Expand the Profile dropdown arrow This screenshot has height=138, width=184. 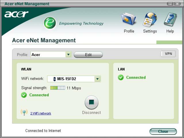click(x=68, y=55)
